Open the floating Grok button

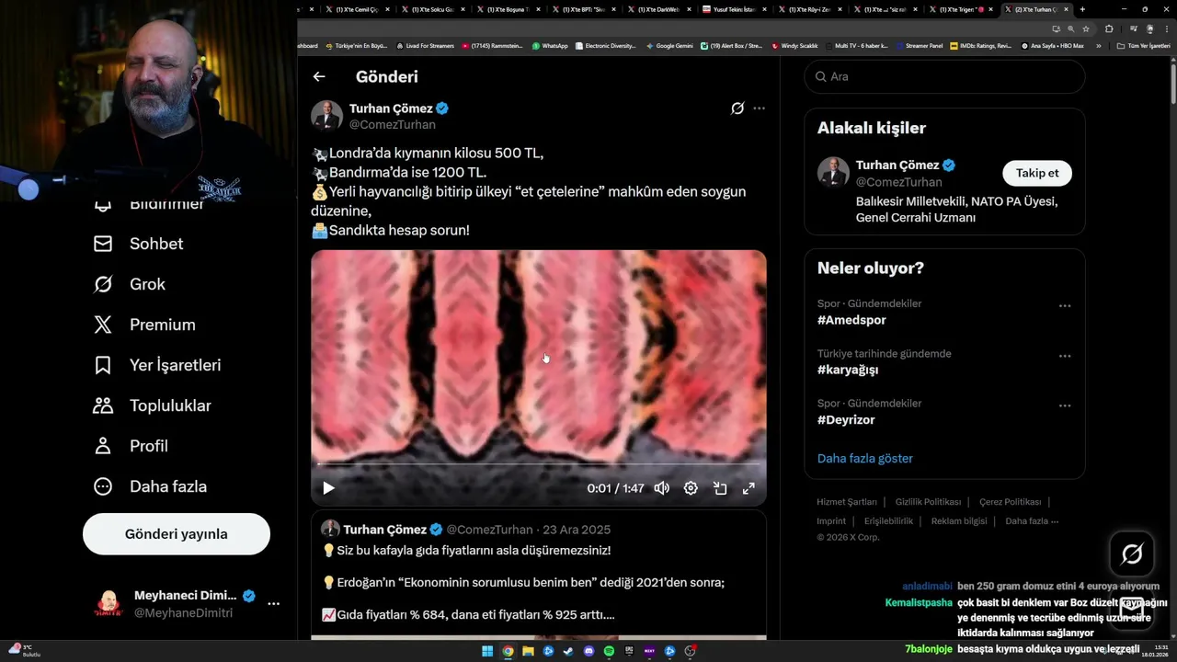(x=1132, y=554)
